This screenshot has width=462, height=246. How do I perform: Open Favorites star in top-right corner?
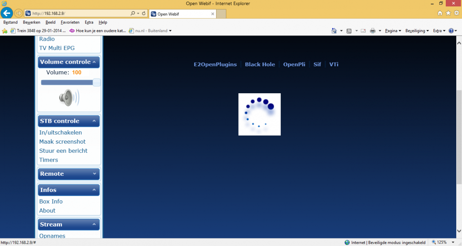coord(448,13)
